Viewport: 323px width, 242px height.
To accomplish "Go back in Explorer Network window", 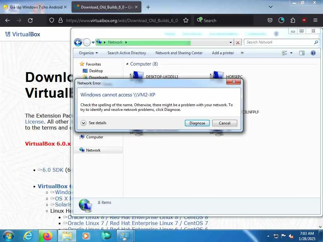I will [78, 43].
